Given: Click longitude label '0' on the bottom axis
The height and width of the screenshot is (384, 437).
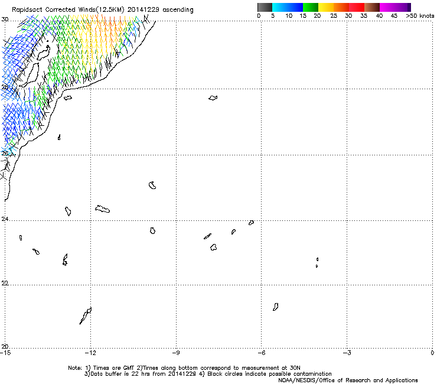Looking at the screenshot, I should 432,353.
